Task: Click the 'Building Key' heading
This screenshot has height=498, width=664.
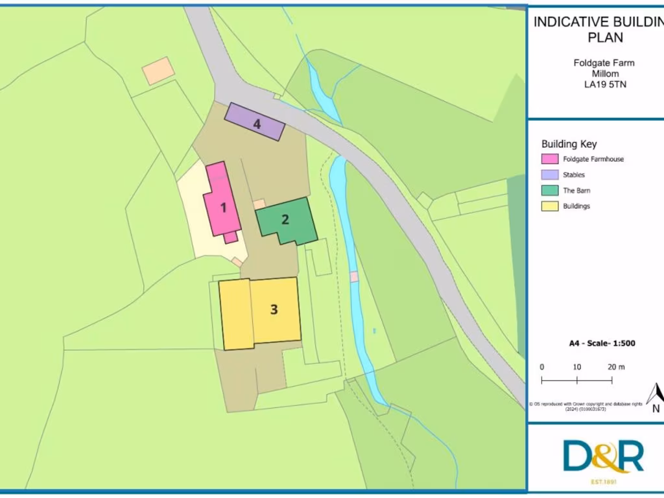Action: [x=569, y=144]
